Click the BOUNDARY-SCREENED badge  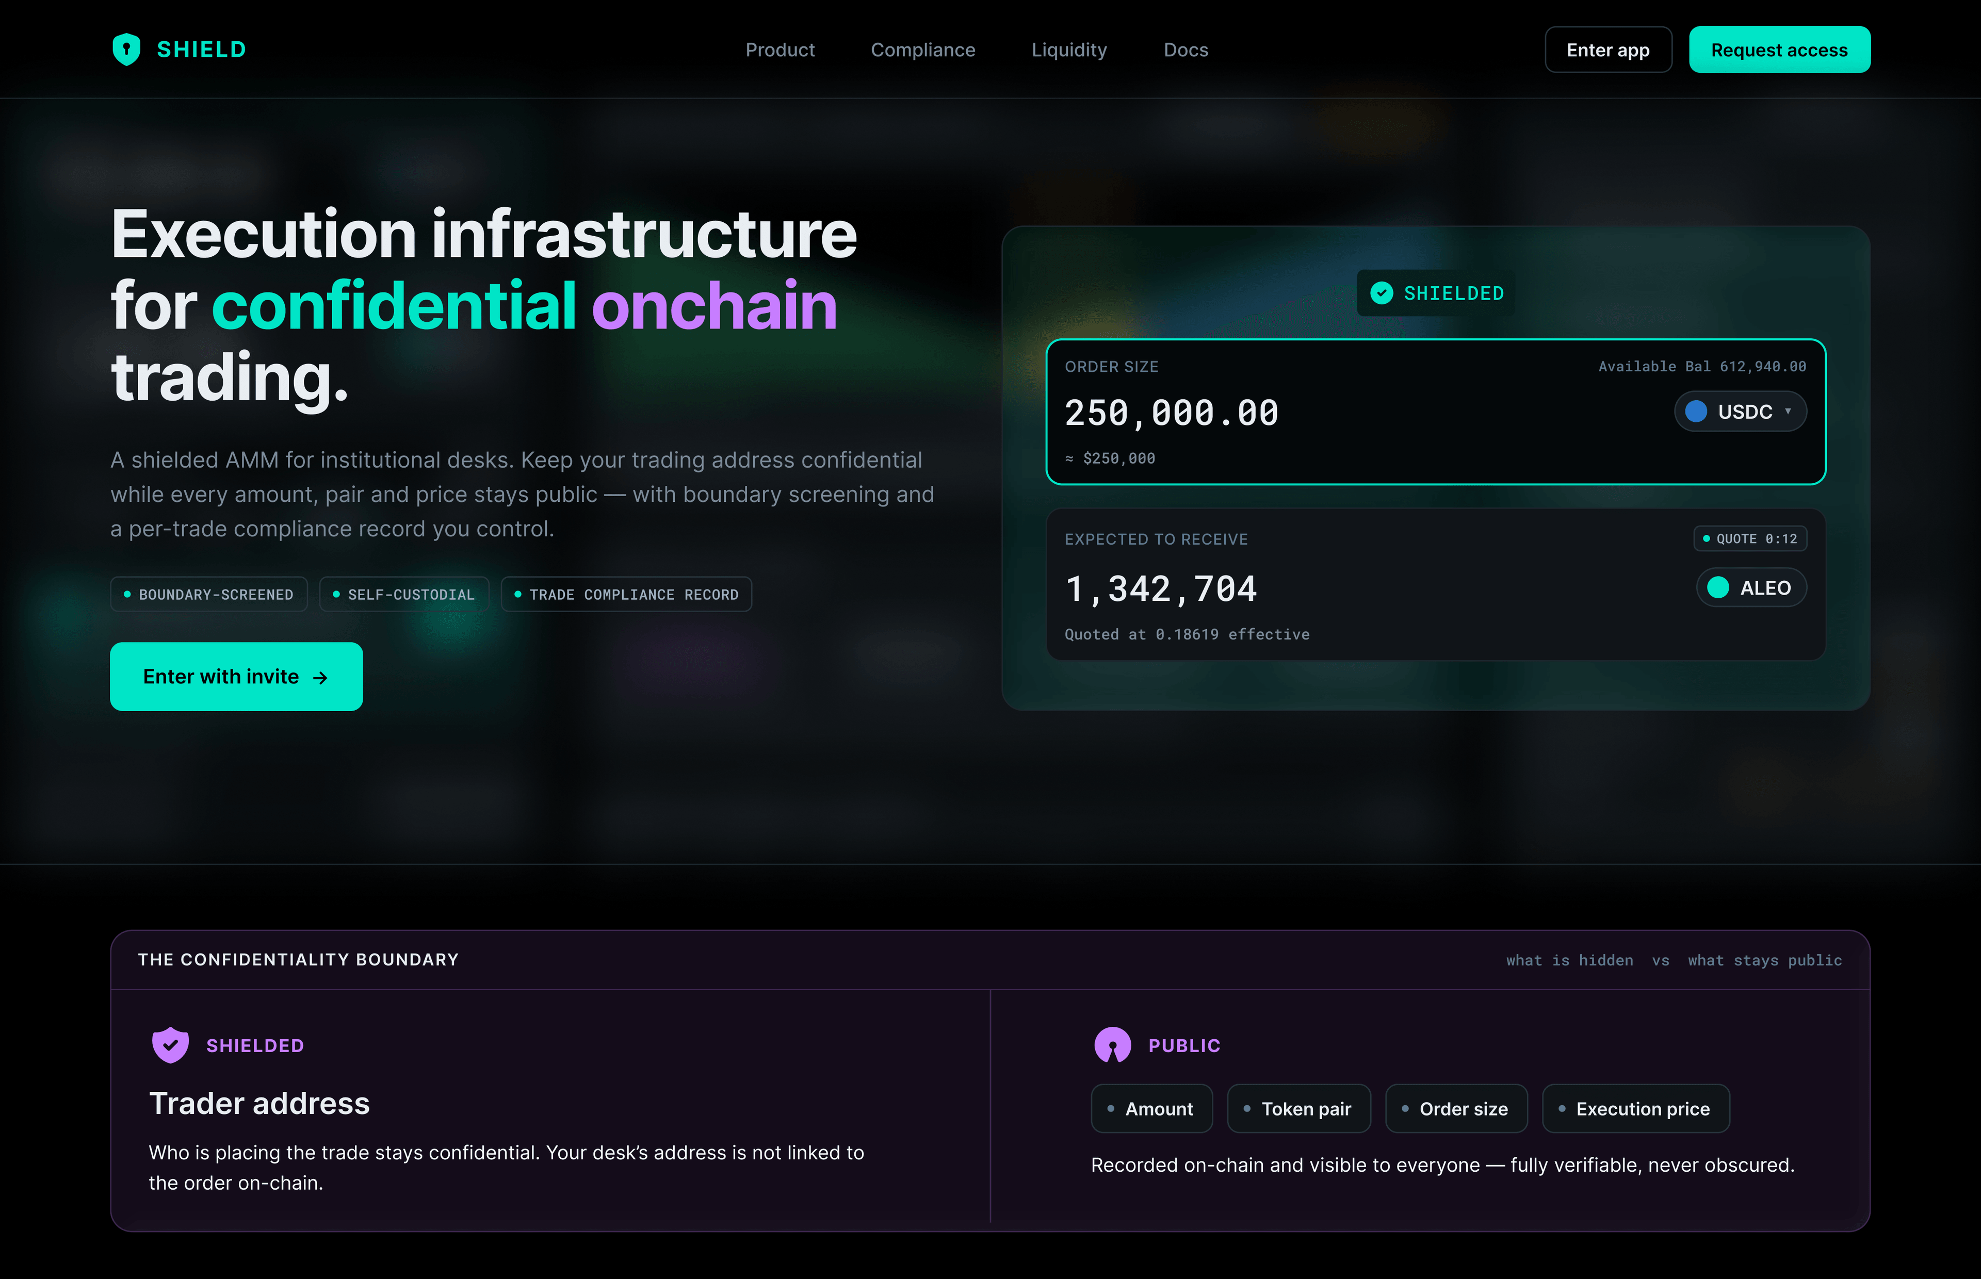tap(208, 595)
